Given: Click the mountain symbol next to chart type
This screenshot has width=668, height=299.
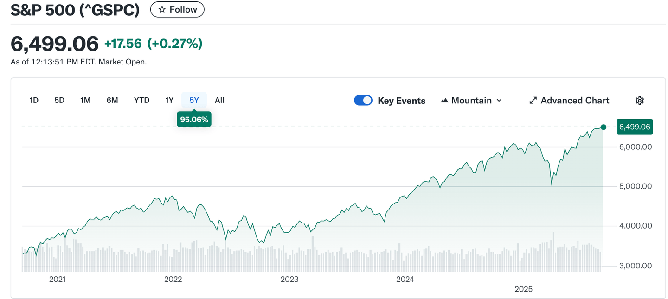Looking at the screenshot, I should 444,100.
